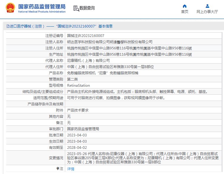Select management class value 第二类
The width and height of the screenshot is (224, 174).
tap(72, 79)
